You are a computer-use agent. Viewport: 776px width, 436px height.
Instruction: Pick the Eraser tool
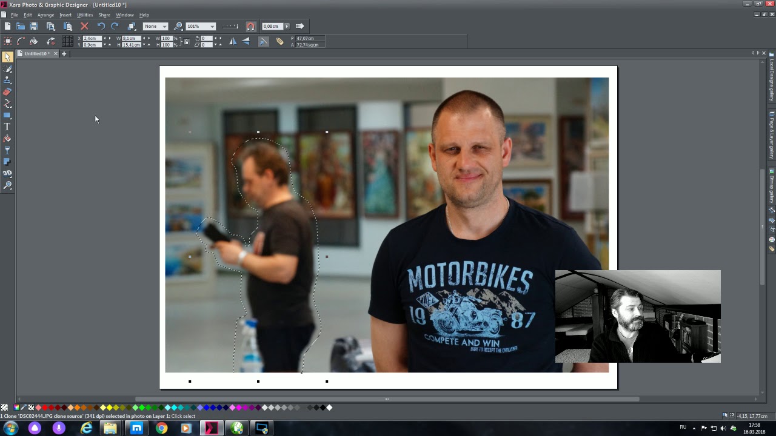pos(7,91)
